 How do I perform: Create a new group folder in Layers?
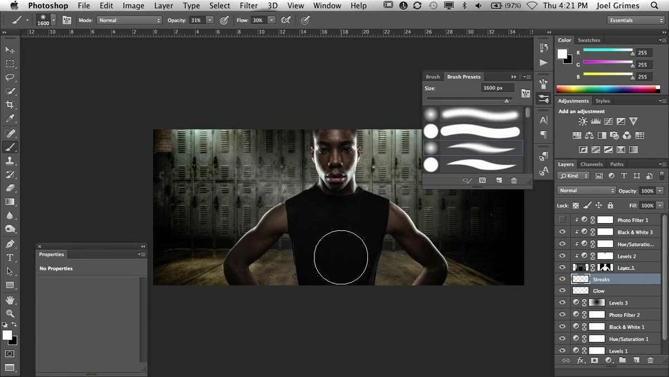pos(622,360)
